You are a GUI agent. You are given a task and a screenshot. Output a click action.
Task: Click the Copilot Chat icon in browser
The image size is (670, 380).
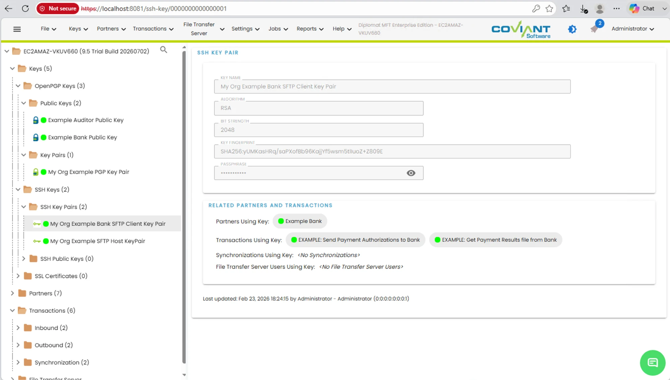(634, 8)
